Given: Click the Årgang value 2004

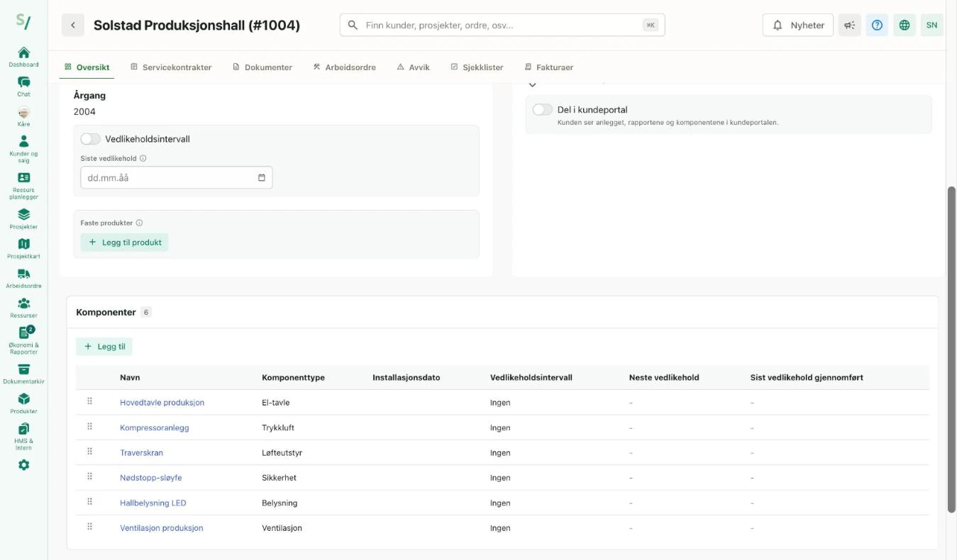Looking at the screenshot, I should pyautogui.click(x=84, y=112).
